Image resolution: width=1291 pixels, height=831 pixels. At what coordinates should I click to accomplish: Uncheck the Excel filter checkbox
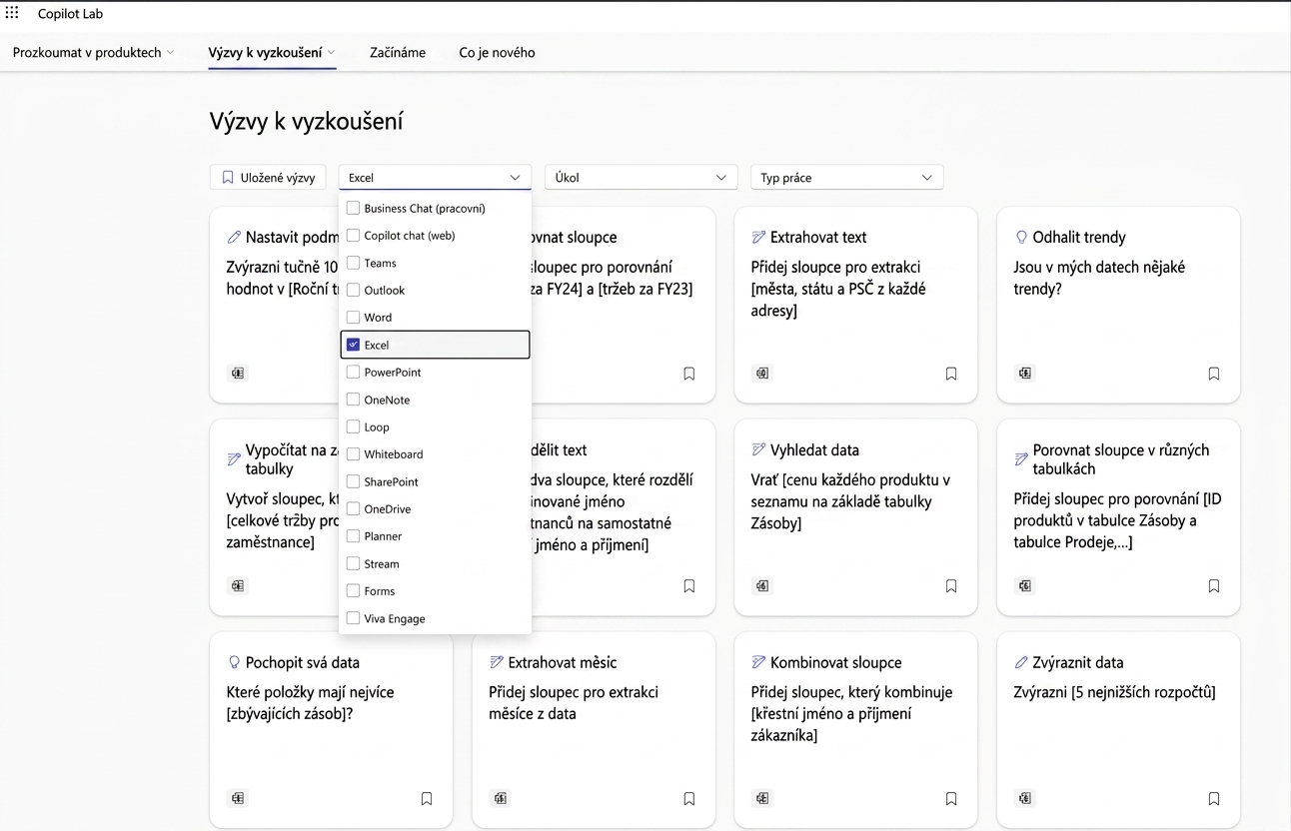tap(353, 345)
